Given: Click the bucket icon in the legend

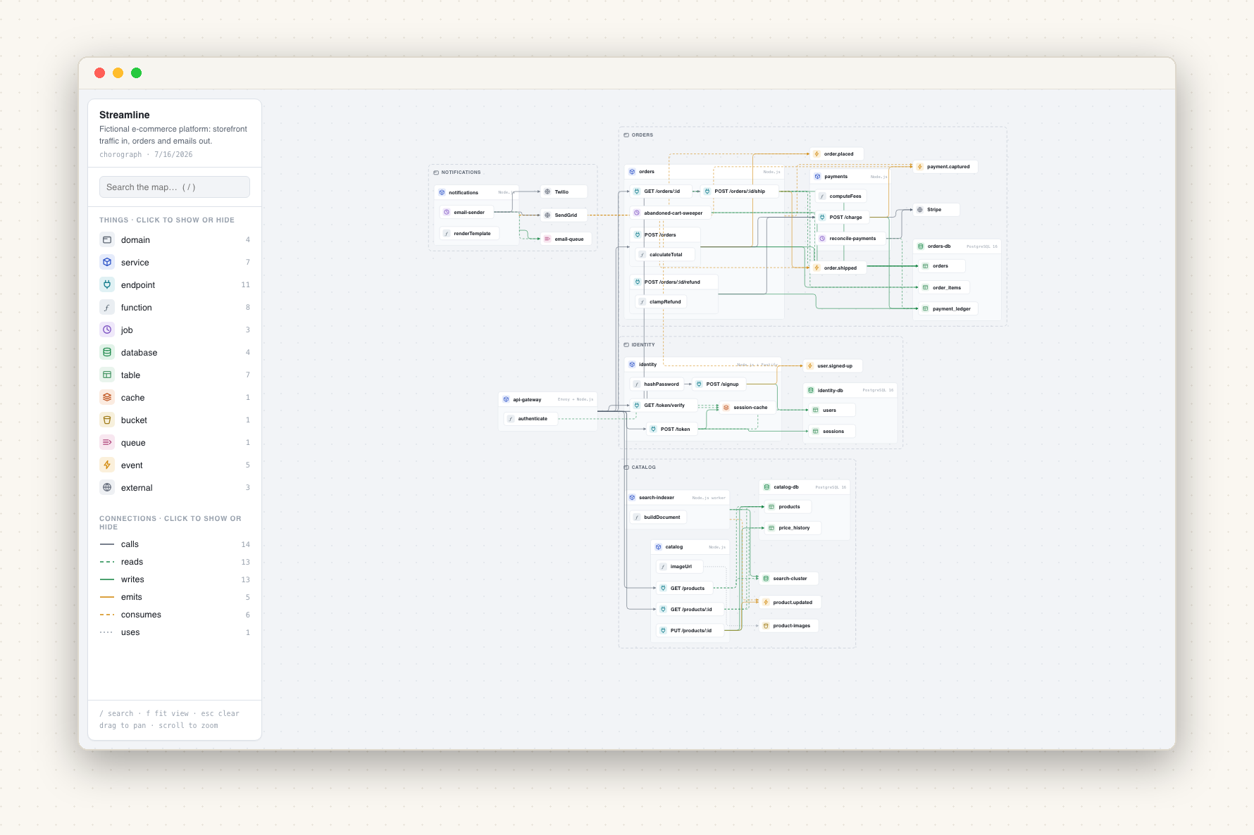Looking at the screenshot, I should click(107, 420).
